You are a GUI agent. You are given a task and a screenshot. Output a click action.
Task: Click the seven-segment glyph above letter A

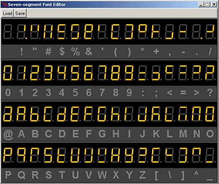[x=22, y=114]
